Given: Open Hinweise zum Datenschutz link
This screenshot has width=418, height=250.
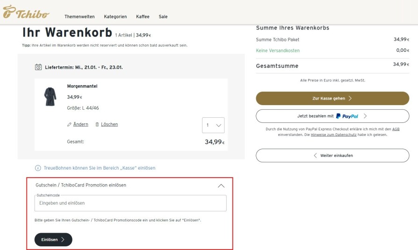Looking at the screenshot, I should [333, 135].
